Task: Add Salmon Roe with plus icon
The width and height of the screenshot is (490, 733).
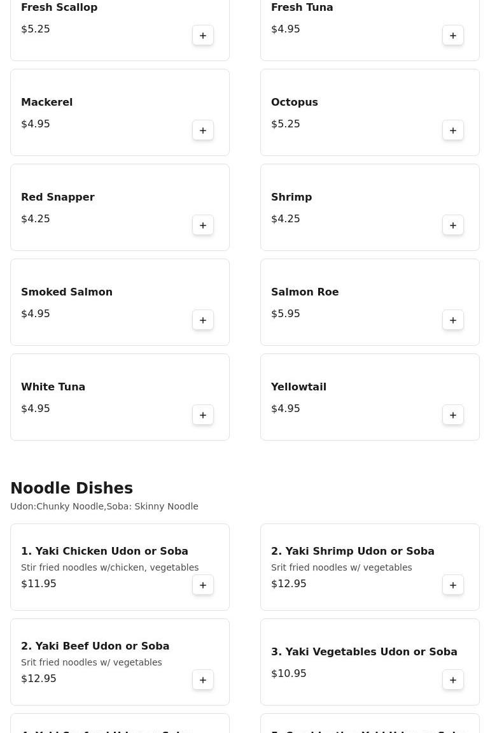Action: [452, 320]
